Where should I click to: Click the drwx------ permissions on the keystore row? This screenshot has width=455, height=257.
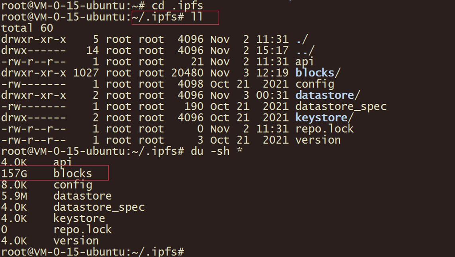tap(33, 118)
